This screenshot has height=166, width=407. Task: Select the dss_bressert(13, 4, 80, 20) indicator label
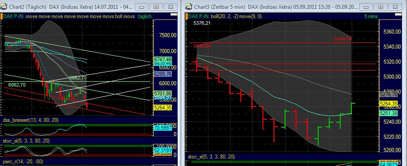point(30,120)
